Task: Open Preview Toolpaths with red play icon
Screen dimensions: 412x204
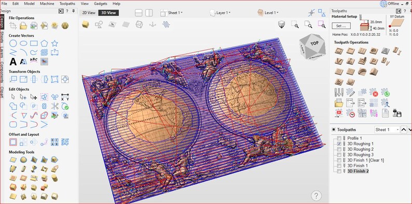Action: pyautogui.click(x=339, y=113)
